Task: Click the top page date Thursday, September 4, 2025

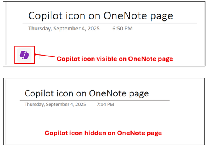Action: point(64,29)
